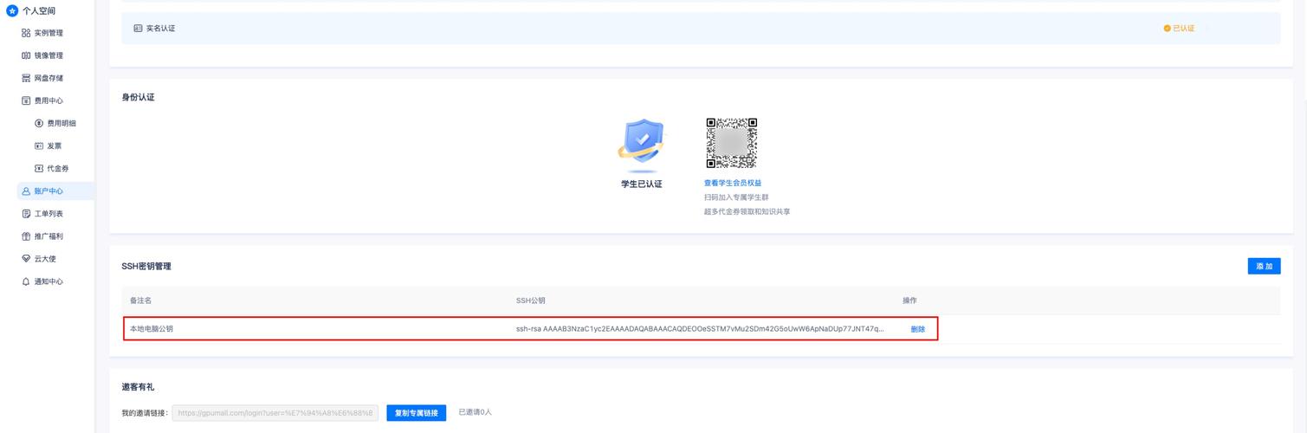Click the 云大使 diamond icon
This screenshot has width=1307, height=433.
[26, 258]
